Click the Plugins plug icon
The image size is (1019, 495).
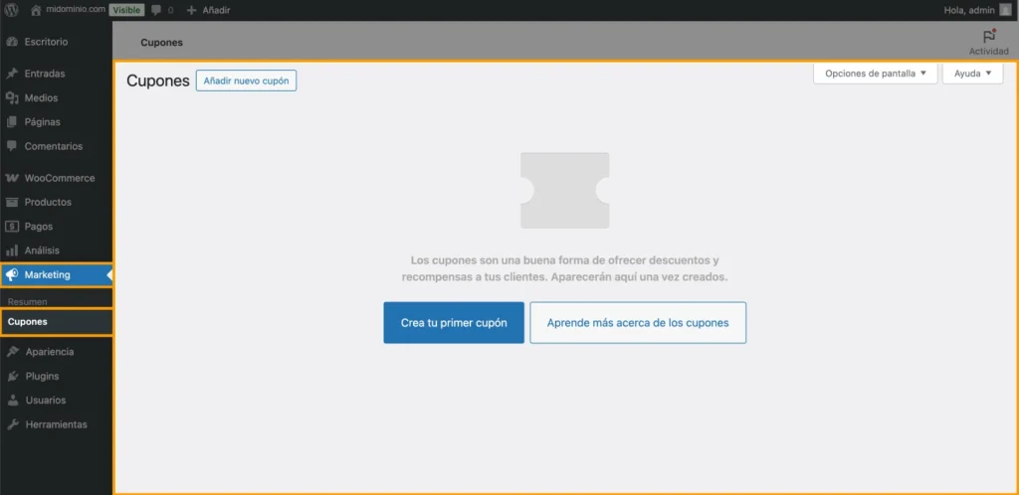pos(12,377)
